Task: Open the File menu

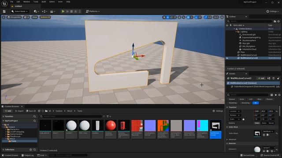Action: point(12,2)
